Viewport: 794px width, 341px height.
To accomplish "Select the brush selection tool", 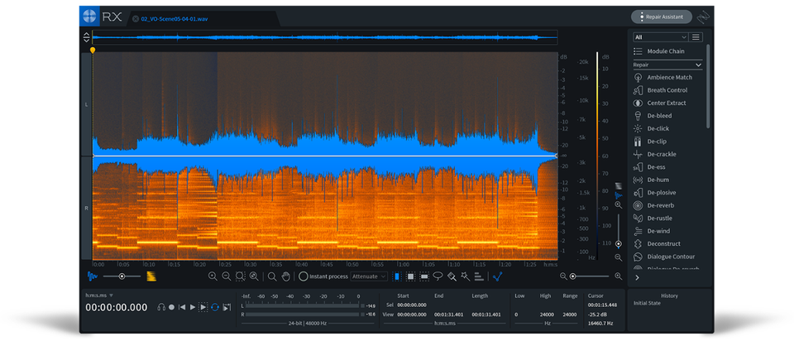I will click(x=452, y=276).
